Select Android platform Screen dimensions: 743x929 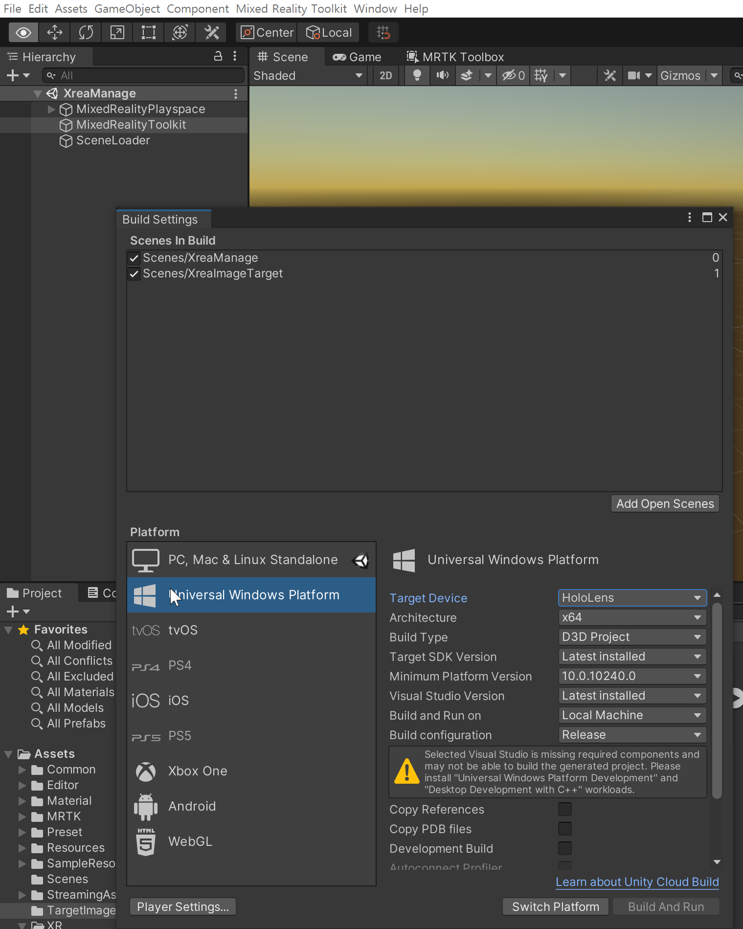[x=251, y=806]
